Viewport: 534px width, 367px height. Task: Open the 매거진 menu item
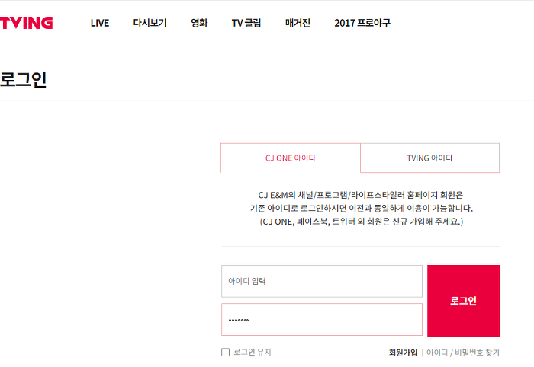point(298,23)
